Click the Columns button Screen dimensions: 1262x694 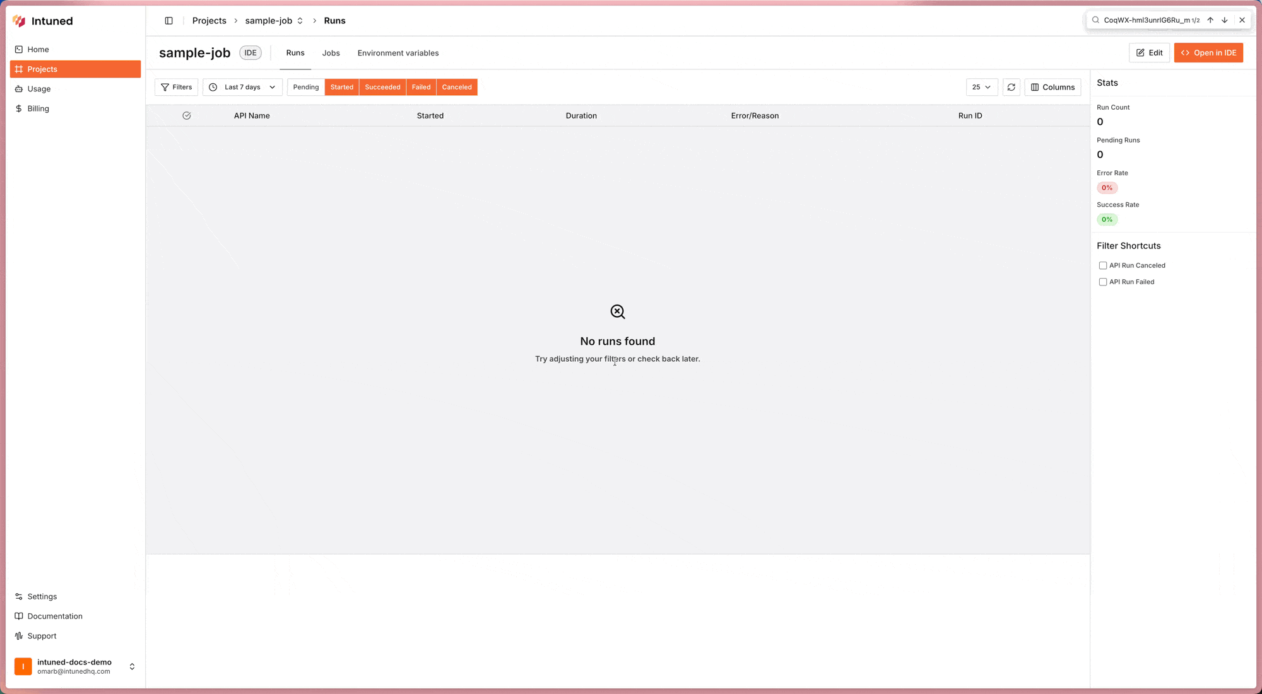(x=1052, y=87)
